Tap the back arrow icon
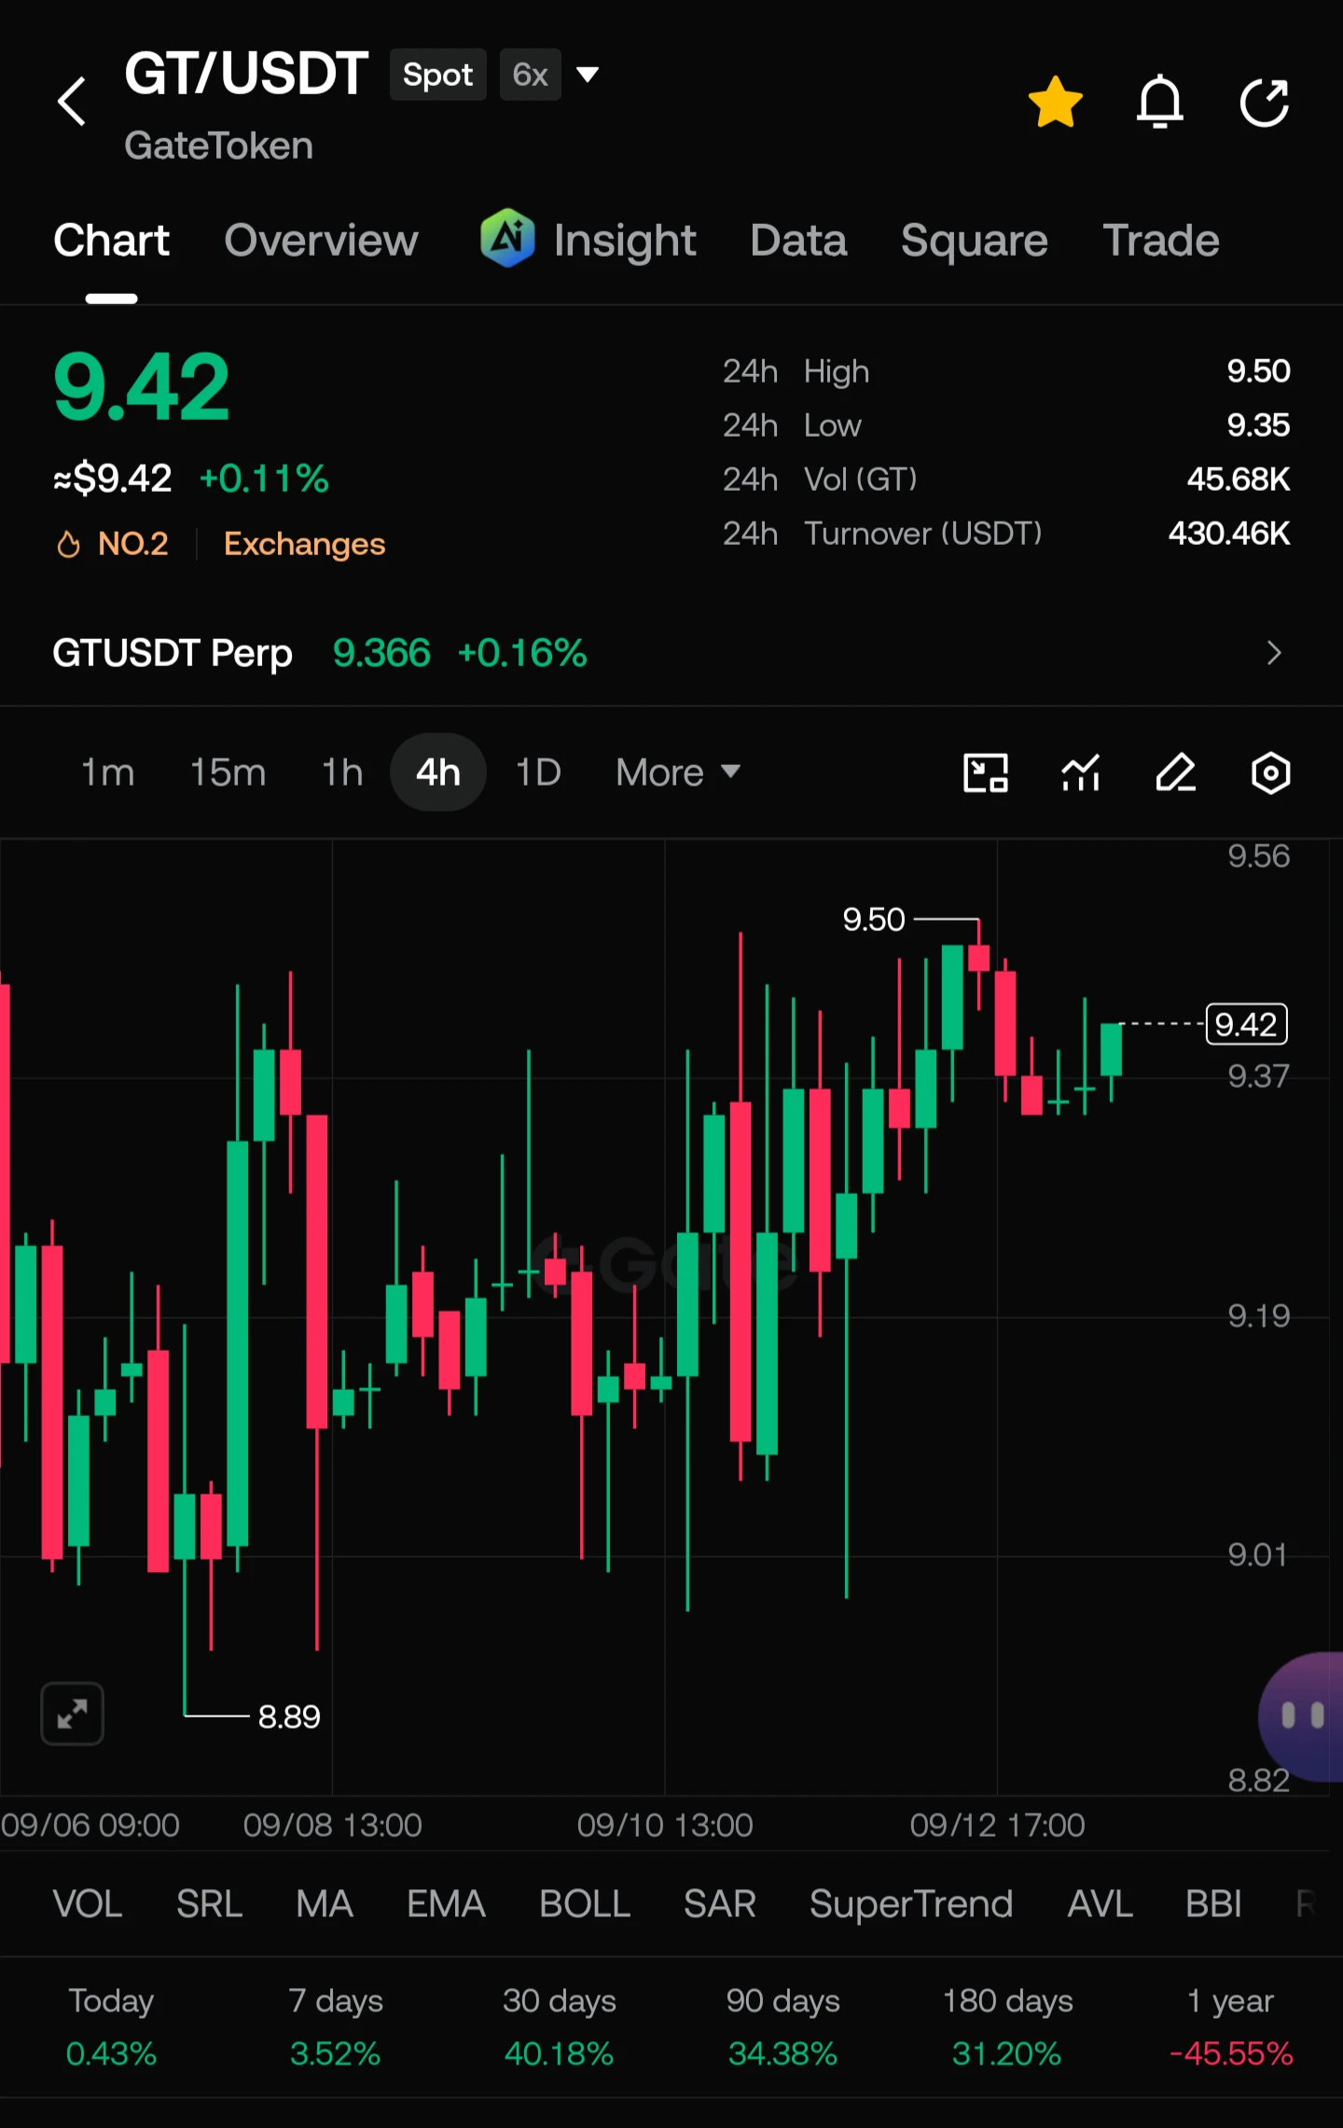1343x2128 pixels. click(72, 101)
